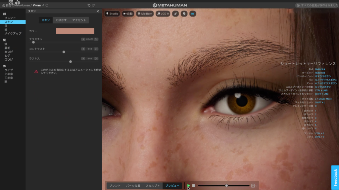Select 眉毛 in the sidebar
The height and width of the screenshot is (190, 339).
pos(7,48)
